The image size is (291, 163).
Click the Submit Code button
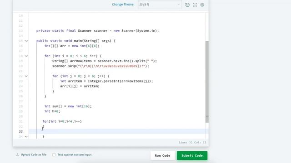[192, 156]
